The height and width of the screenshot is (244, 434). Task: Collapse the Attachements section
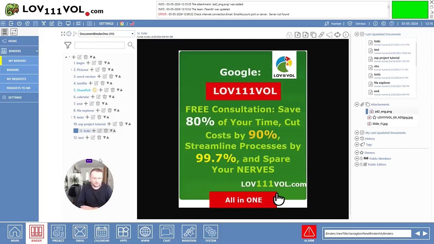coord(357,104)
